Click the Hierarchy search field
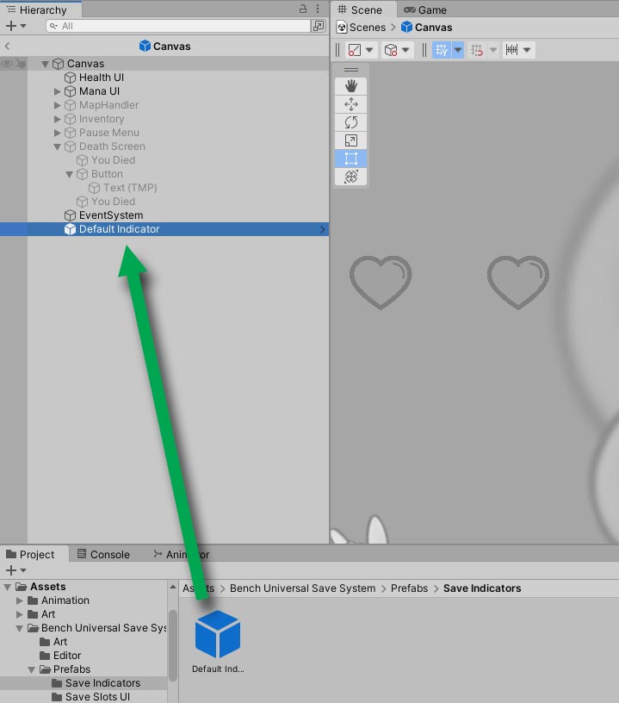 point(178,26)
